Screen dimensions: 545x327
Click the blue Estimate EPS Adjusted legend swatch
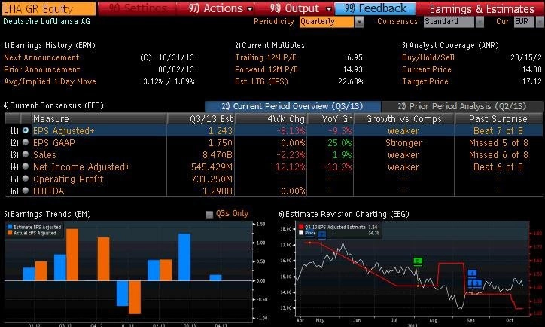tap(10, 227)
